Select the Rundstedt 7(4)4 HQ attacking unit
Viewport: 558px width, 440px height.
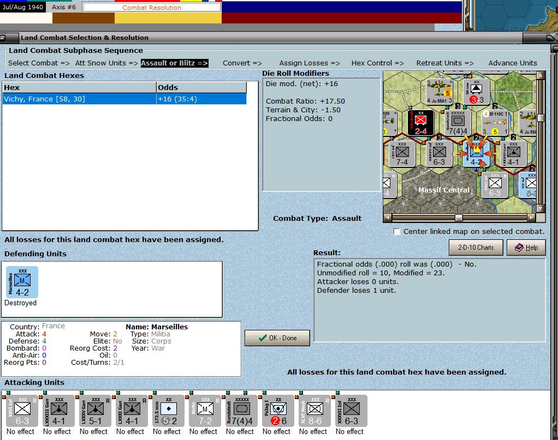click(x=242, y=411)
